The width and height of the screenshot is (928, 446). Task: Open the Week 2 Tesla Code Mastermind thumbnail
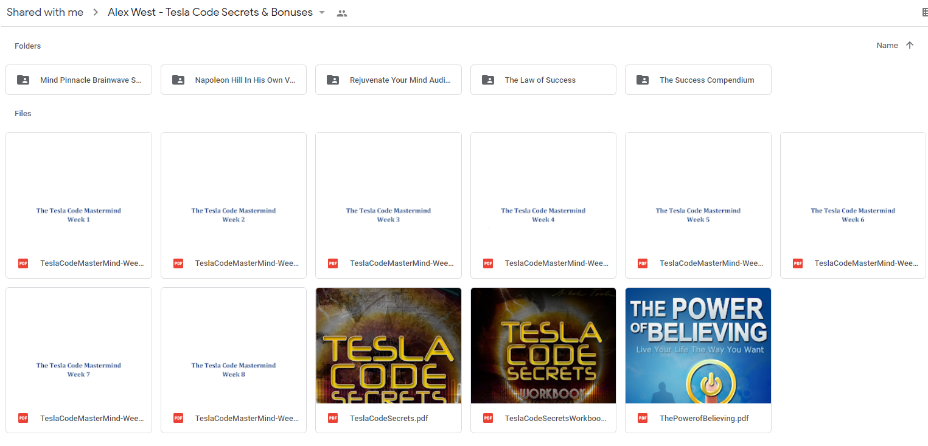(234, 190)
